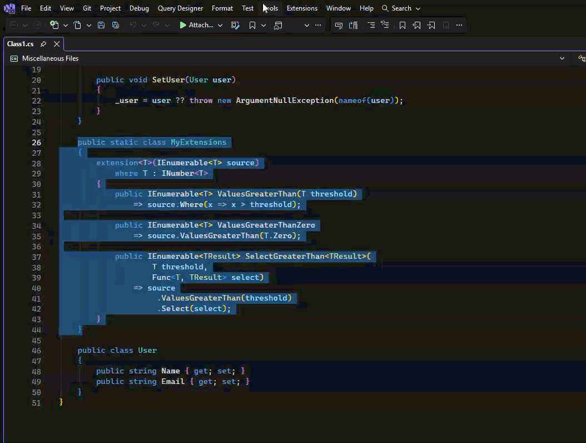Open the Open File dropdown arrow
Viewport: 586px width, 443px height.
pos(89,26)
